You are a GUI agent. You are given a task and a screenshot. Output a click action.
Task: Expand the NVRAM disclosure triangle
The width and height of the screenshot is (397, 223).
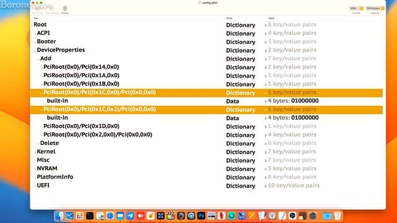[35, 169]
